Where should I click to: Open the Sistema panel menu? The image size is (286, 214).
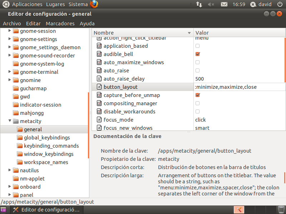pyautogui.click(x=78, y=4)
